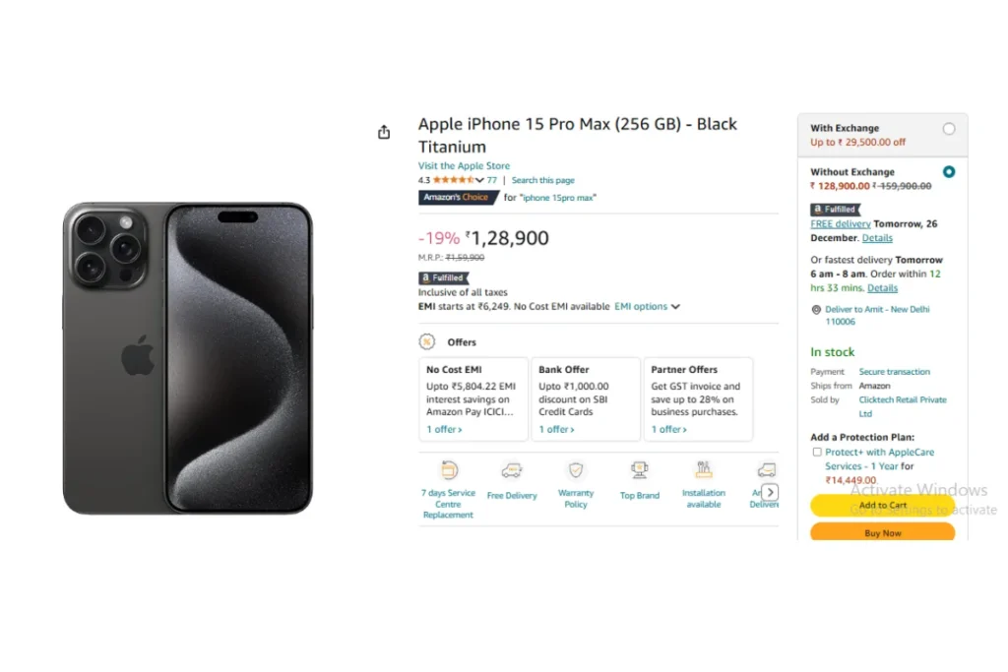Open the star rating dropdown arrow
Image resolution: width=1008 pixels, height=672 pixels.
coord(479,180)
